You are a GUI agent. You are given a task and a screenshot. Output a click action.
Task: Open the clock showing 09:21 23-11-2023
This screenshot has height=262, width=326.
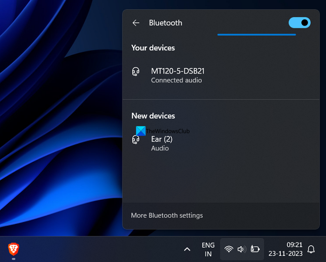[285, 249]
